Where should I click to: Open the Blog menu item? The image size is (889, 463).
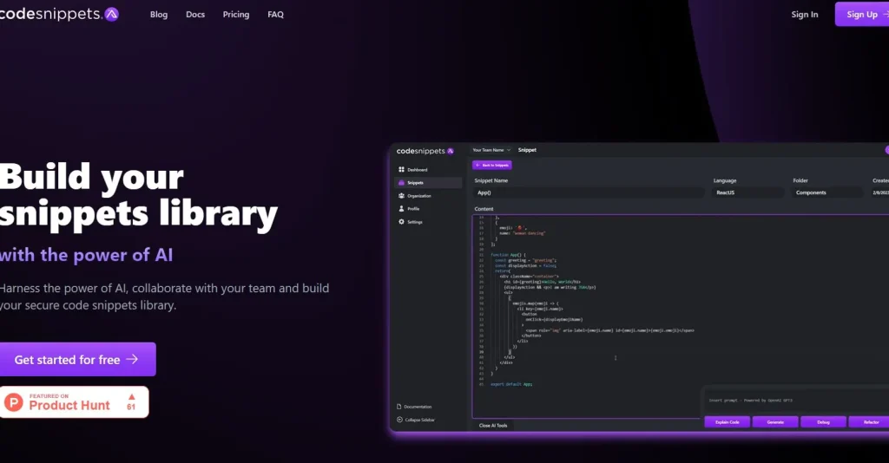(x=159, y=15)
